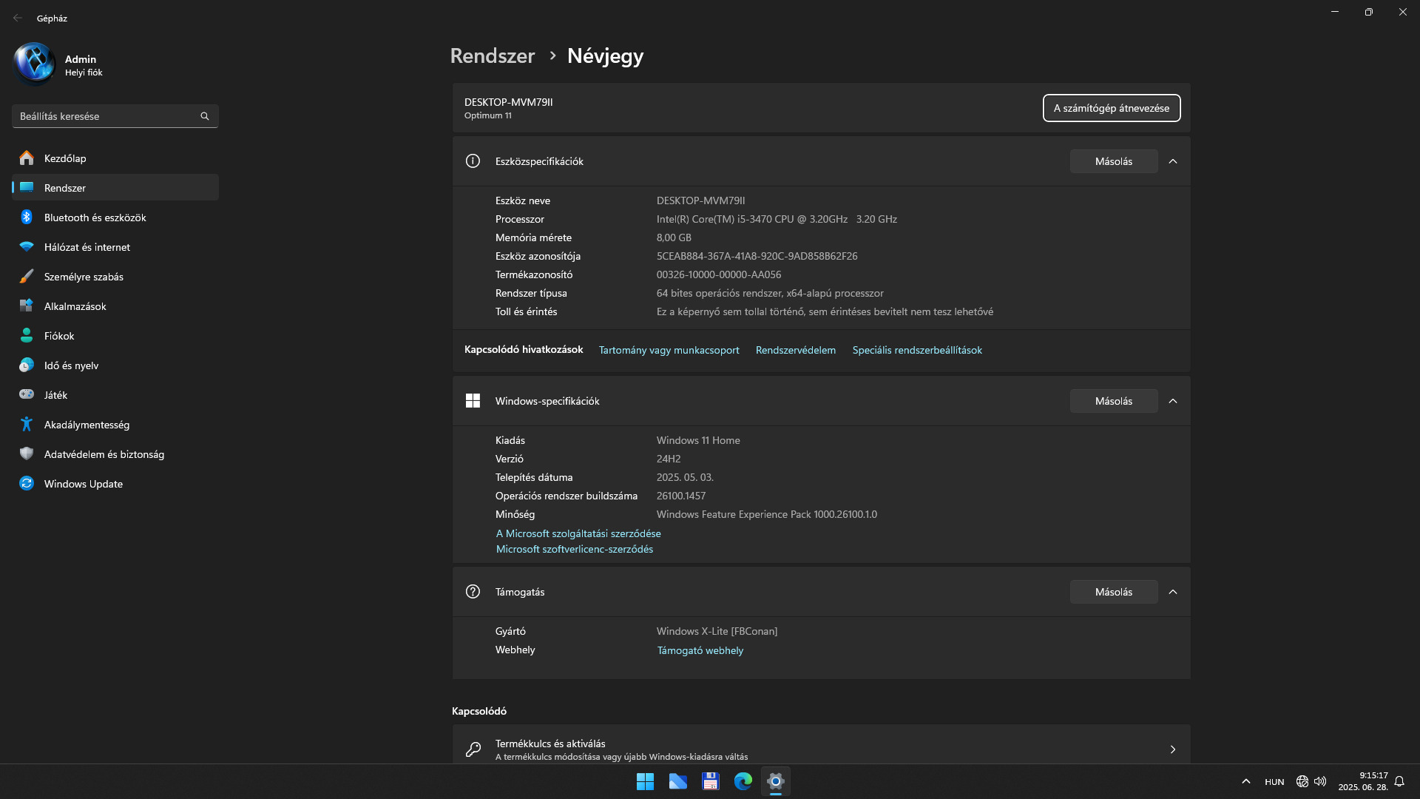Select Adatvédelem és biztonság menu item
Screen dimensions: 1420x799
click(x=104, y=454)
